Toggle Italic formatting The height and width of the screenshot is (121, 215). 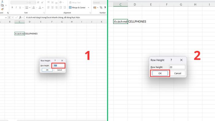pyautogui.click(x=16, y=7)
